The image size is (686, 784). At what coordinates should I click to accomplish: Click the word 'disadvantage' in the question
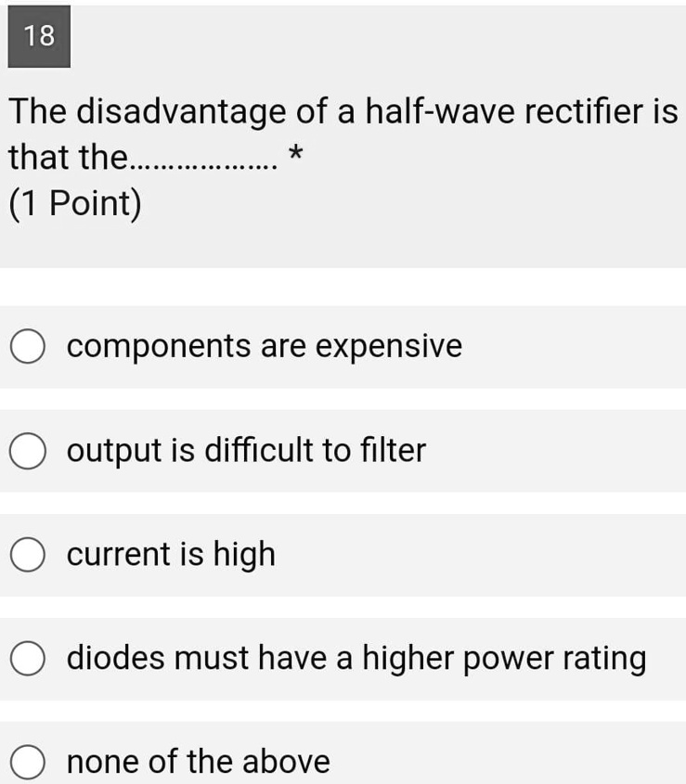tap(182, 113)
